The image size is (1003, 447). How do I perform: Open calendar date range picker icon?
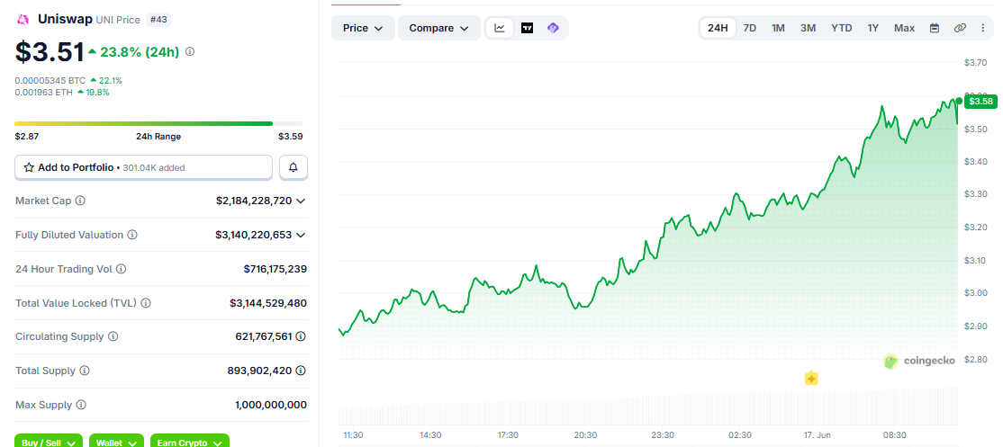(x=935, y=28)
